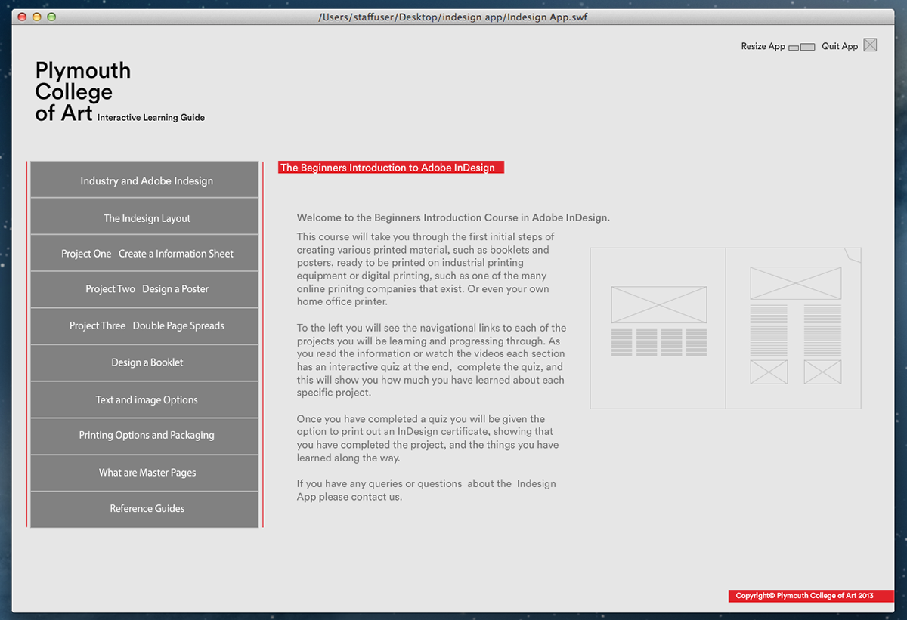The width and height of the screenshot is (907, 620).
Task: Open Project Three Double Page Spreads
Action: point(145,326)
